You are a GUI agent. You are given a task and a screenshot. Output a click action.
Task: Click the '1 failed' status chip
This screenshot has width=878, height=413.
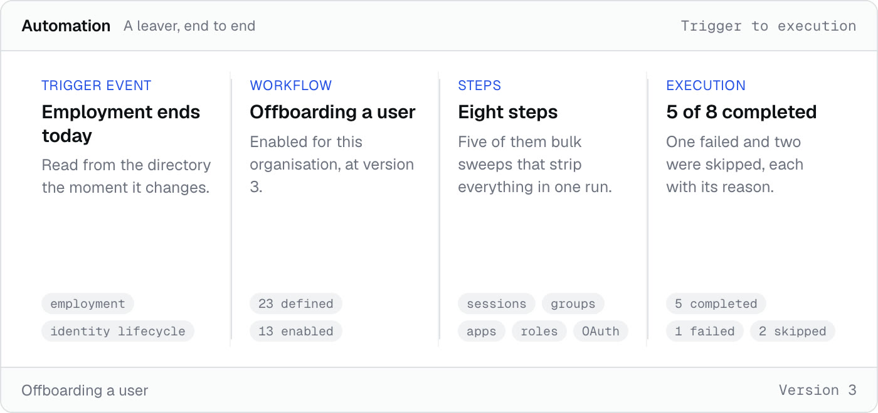click(x=705, y=331)
